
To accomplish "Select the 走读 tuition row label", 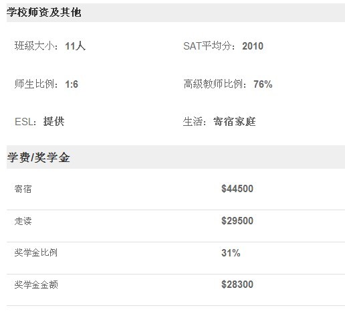I will (x=23, y=221).
